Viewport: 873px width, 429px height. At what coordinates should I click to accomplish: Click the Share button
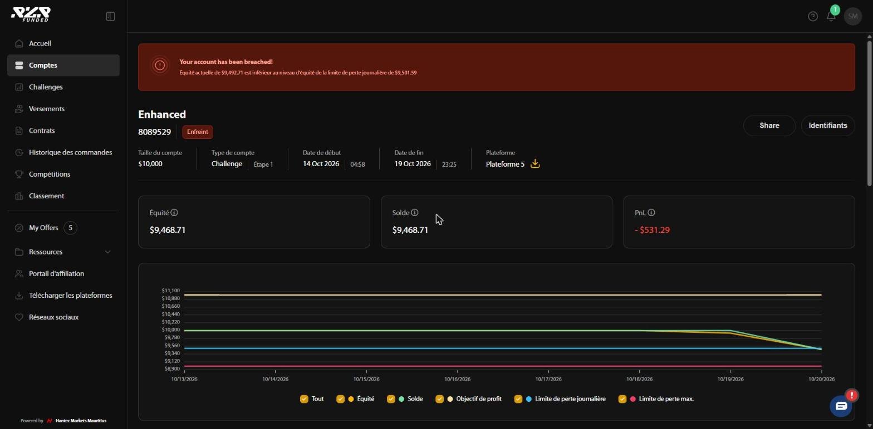(x=769, y=126)
